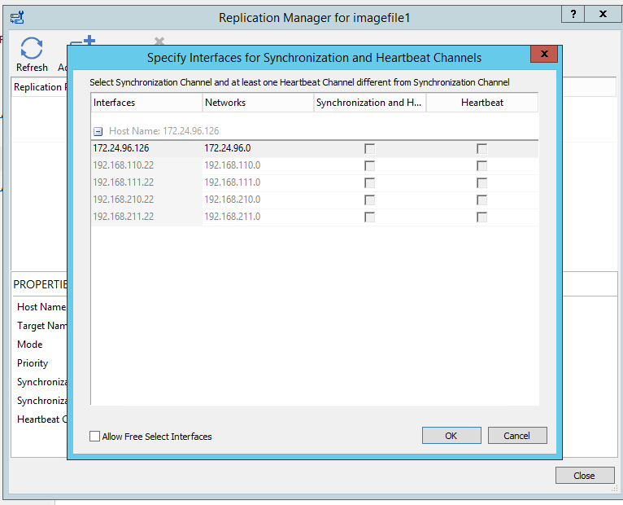Image resolution: width=623 pixels, height=505 pixels.
Task: Click the Priority property label
Action: pos(33,363)
